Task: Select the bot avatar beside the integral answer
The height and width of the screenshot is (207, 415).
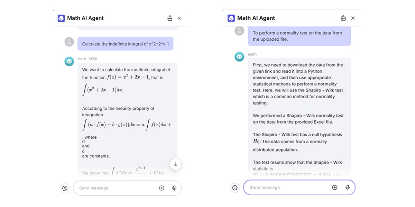Action: click(69, 61)
